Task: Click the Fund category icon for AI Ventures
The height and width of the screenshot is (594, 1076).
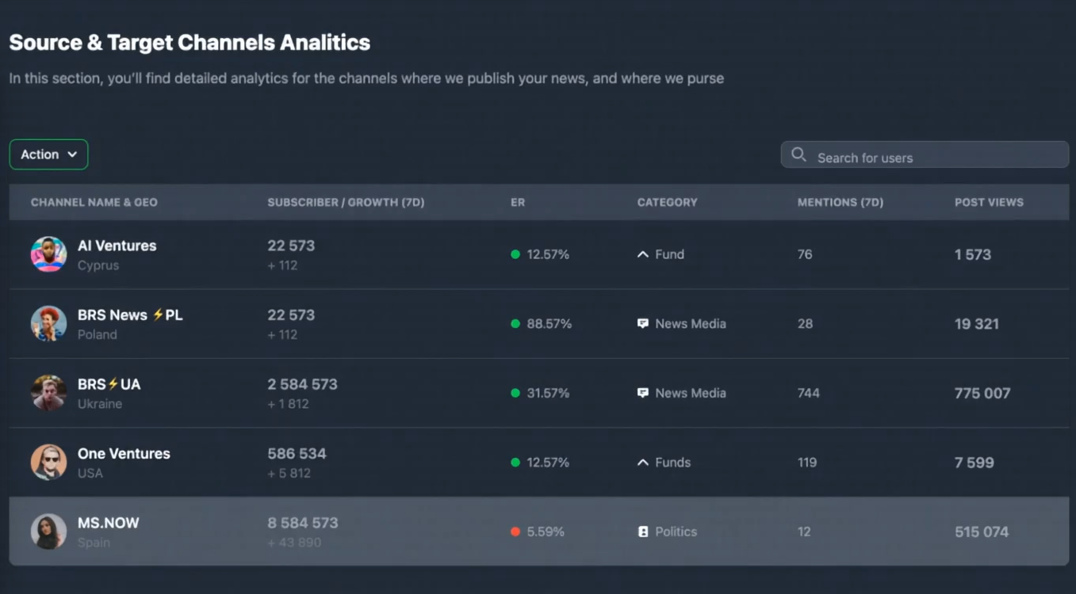Action: pos(643,254)
